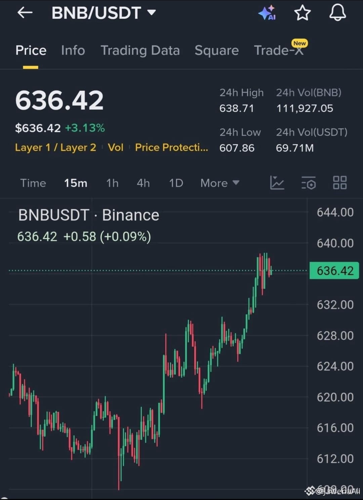The image size is (363, 500).
Task: Click the latest candlestick on the chart
Action: point(271,271)
